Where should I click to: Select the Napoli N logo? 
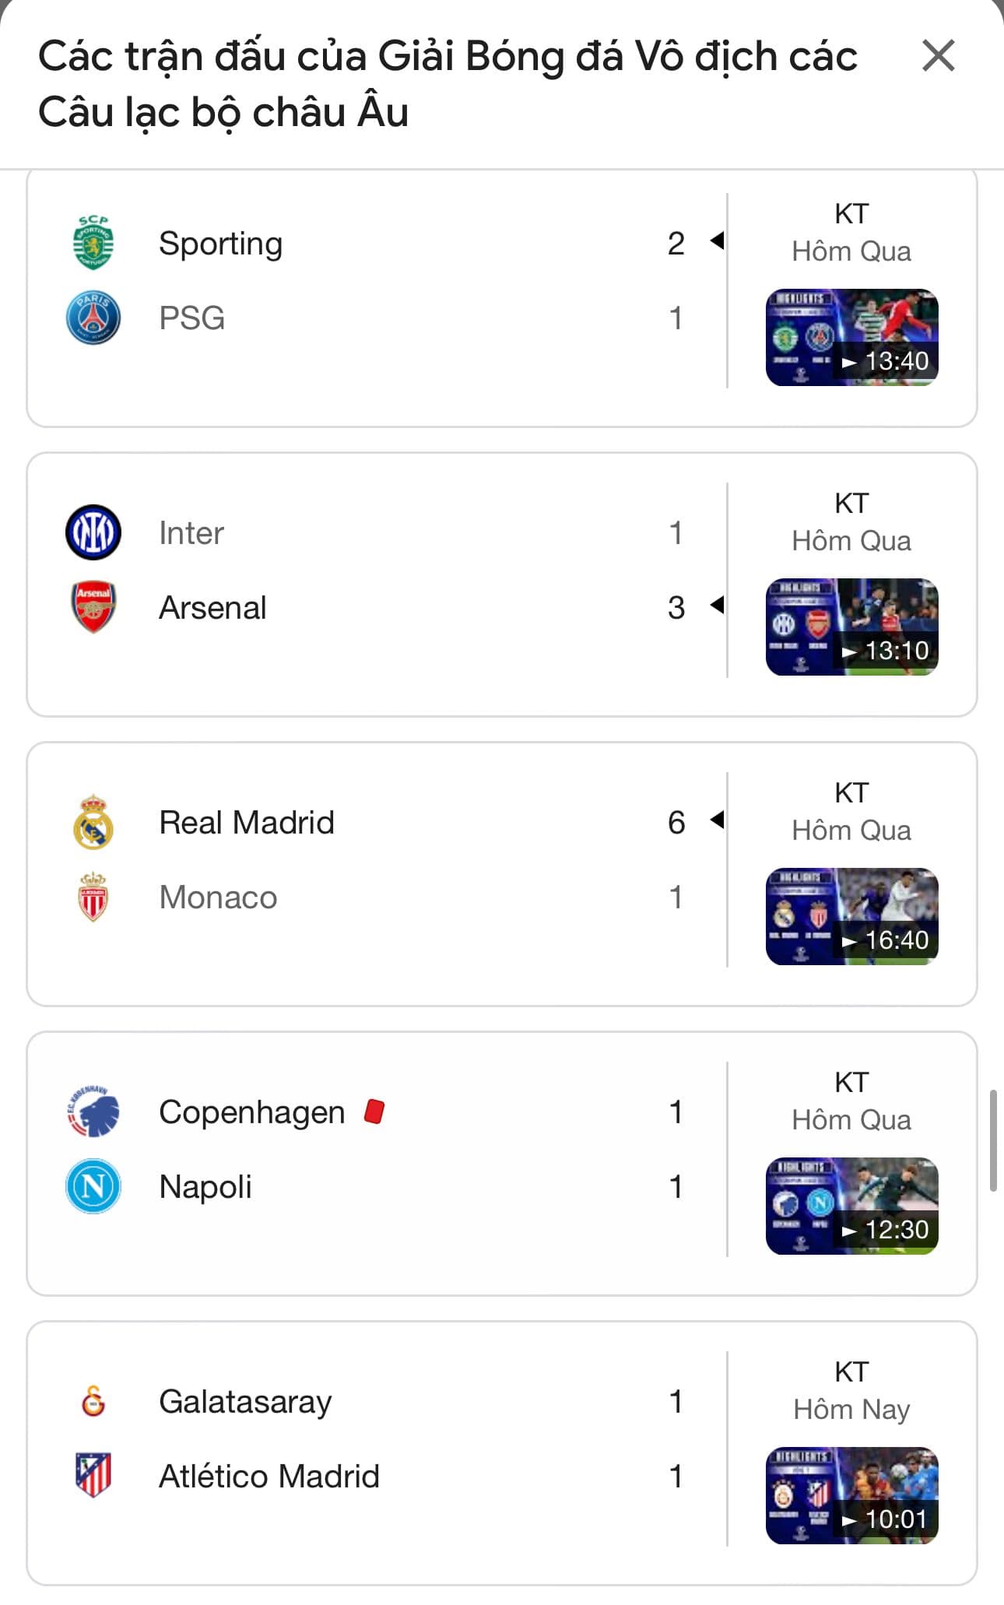[93, 1186]
